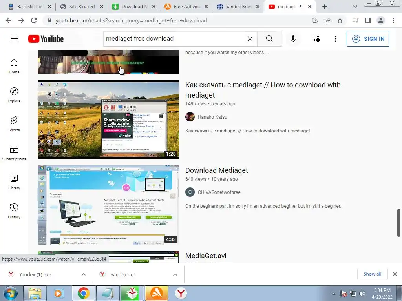
Task: Start voice search with the microphone
Action: tap(293, 39)
